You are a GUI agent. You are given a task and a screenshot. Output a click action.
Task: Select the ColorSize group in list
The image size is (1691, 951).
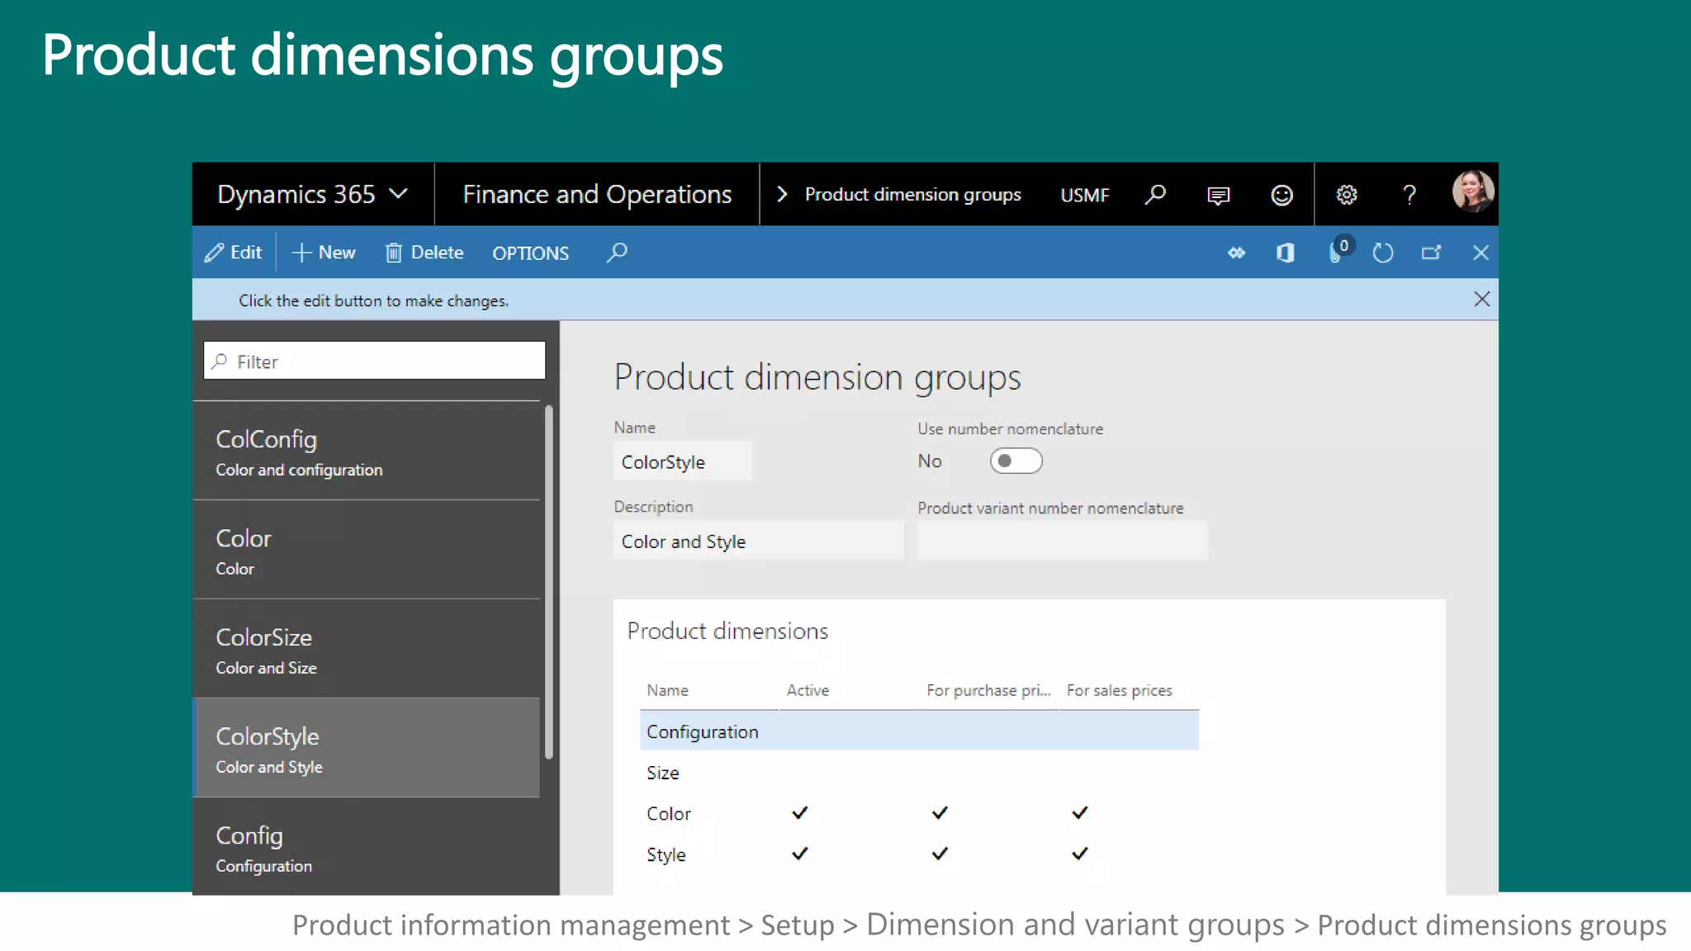(366, 650)
